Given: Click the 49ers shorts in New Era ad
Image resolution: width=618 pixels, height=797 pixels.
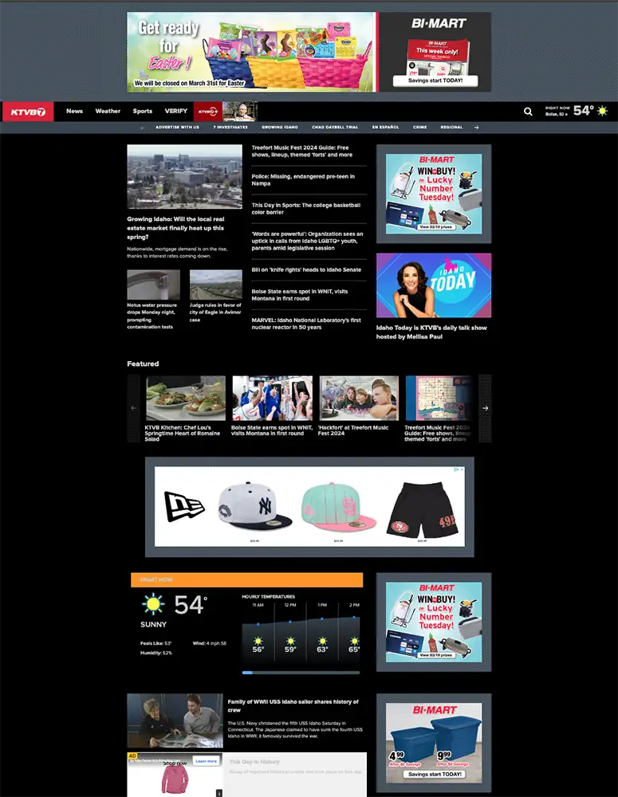Looking at the screenshot, I should 421,510.
